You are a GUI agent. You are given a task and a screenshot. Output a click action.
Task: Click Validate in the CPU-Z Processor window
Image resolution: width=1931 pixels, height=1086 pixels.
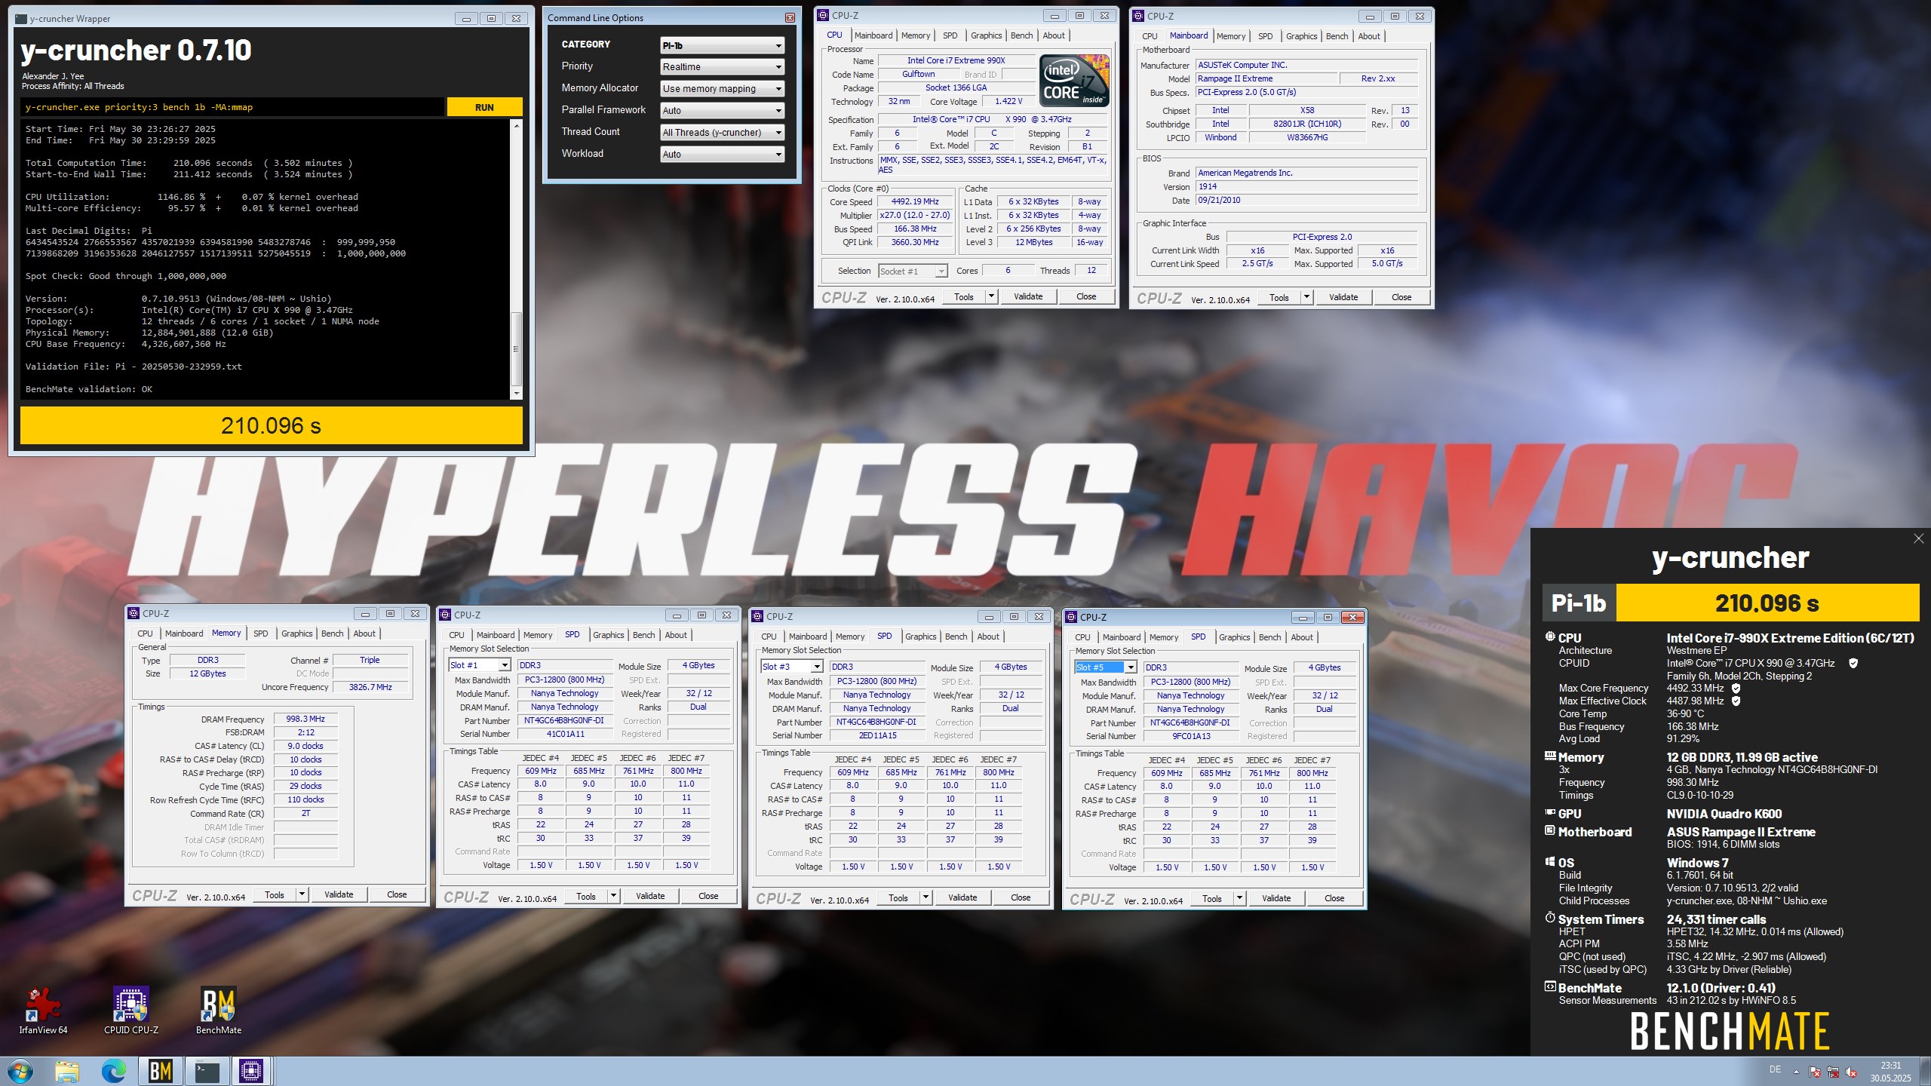[1028, 296]
